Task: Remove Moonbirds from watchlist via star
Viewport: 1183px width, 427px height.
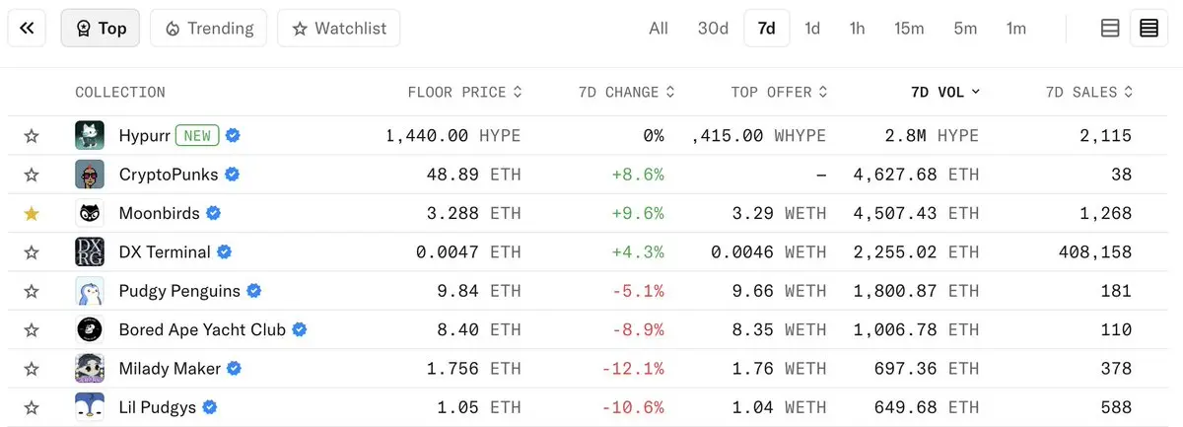Action: click(32, 214)
